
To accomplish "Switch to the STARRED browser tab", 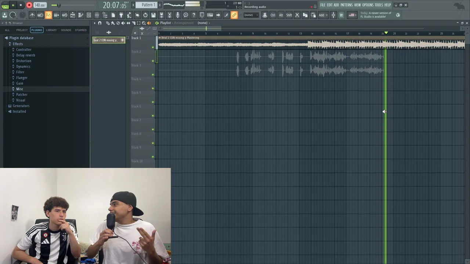I will (81, 30).
